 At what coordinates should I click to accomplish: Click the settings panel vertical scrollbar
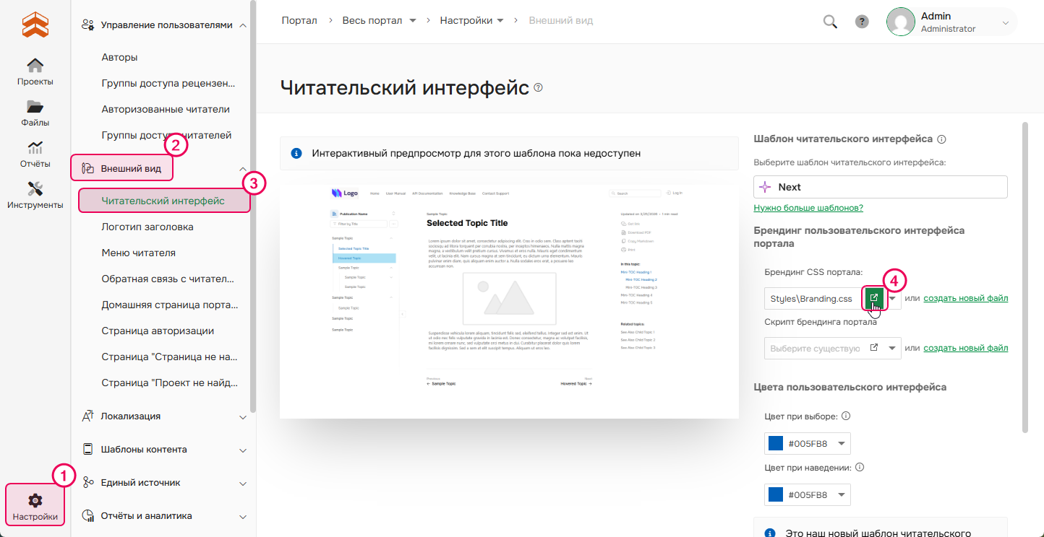(1025, 277)
